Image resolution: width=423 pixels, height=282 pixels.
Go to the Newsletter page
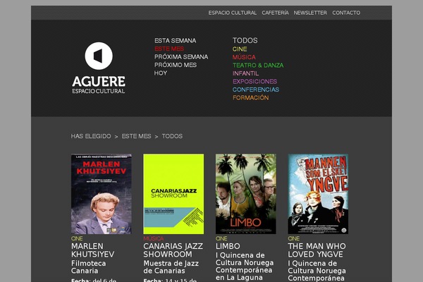tap(310, 13)
